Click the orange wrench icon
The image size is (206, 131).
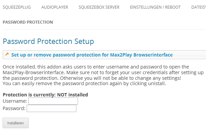click(7, 54)
